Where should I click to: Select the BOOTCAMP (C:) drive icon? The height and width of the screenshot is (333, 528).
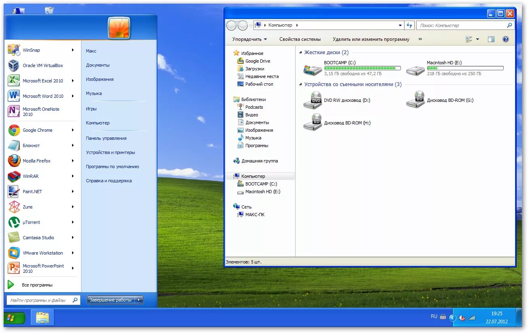(x=313, y=70)
